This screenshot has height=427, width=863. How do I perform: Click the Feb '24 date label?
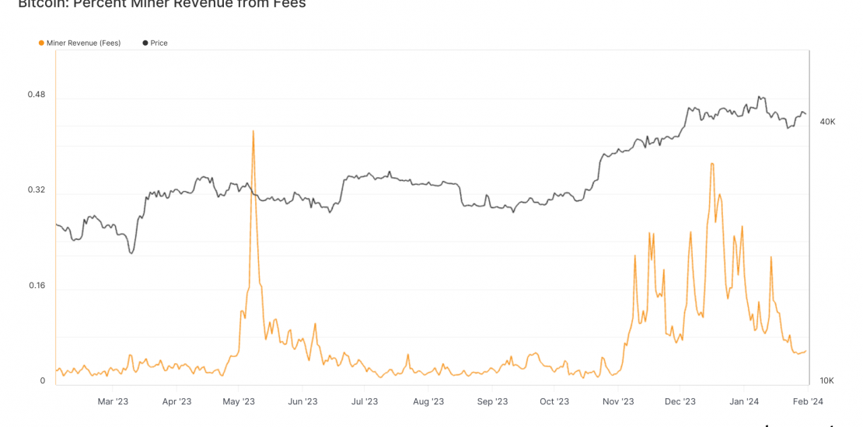[x=807, y=401]
